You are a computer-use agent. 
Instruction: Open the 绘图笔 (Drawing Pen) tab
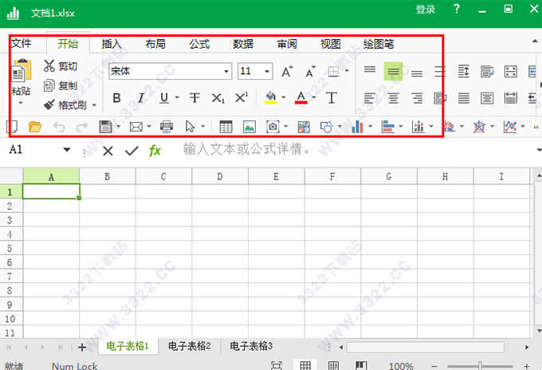pos(379,44)
